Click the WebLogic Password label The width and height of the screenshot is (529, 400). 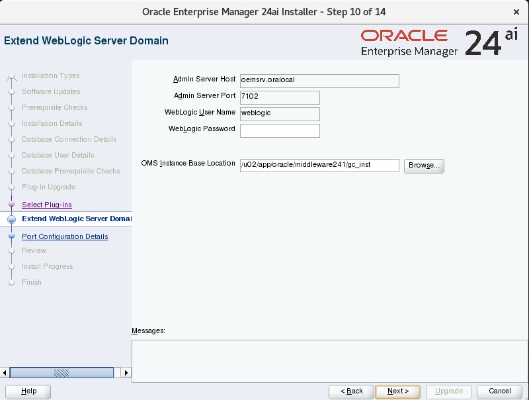[202, 128]
